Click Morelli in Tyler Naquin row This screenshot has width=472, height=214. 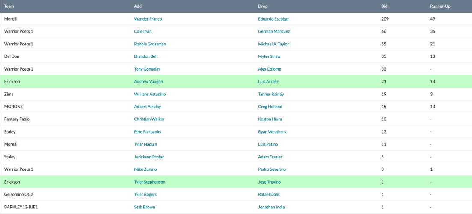pos(11,144)
